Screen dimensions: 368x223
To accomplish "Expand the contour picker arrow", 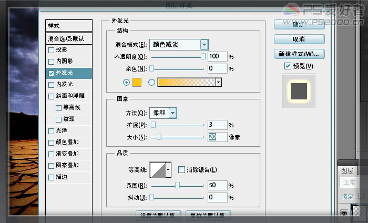I will point(168,169).
